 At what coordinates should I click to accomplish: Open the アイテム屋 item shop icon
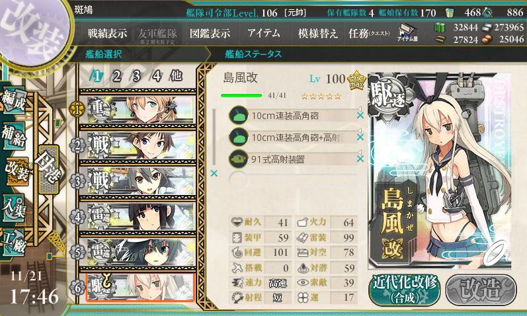pos(407,32)
